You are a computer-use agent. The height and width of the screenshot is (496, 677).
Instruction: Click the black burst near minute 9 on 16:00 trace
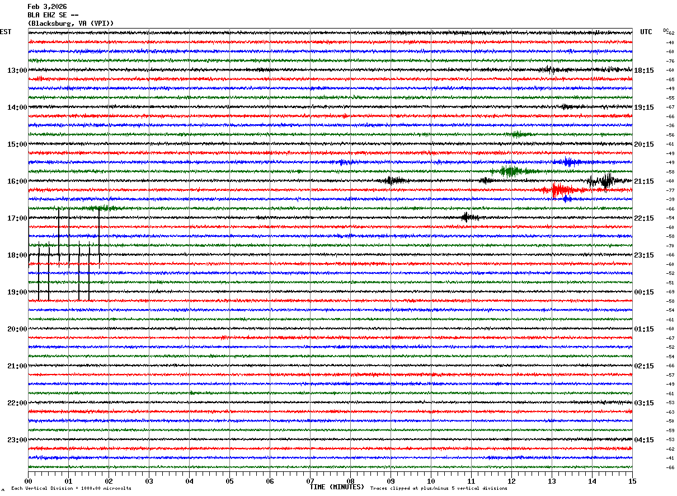(394, 180)
